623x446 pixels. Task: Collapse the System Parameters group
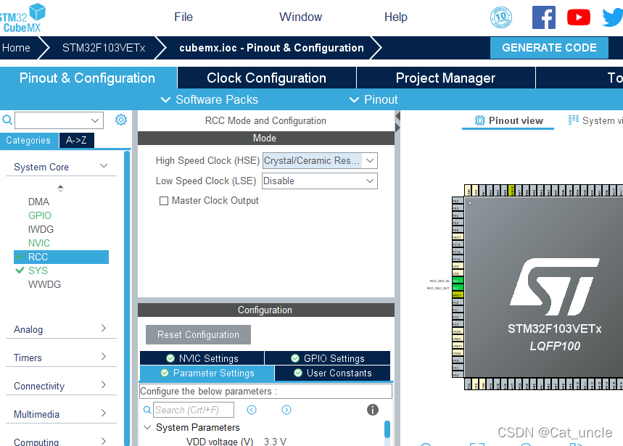147,427
